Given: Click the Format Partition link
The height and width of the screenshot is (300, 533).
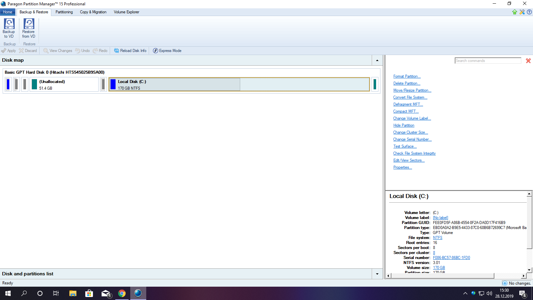Looking at the screenshot, I should (407, 76).
